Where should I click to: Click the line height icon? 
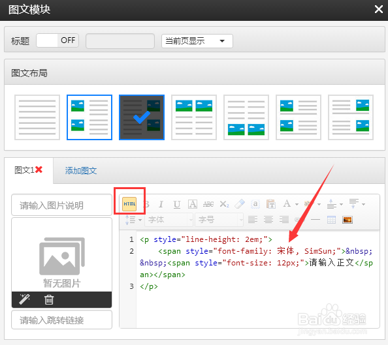(x=131, y=220)
